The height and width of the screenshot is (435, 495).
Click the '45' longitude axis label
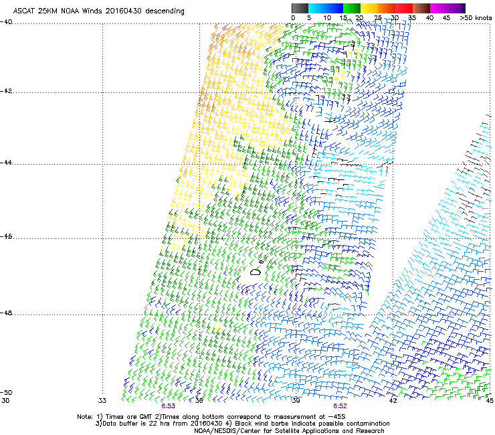tap(490, 401)
